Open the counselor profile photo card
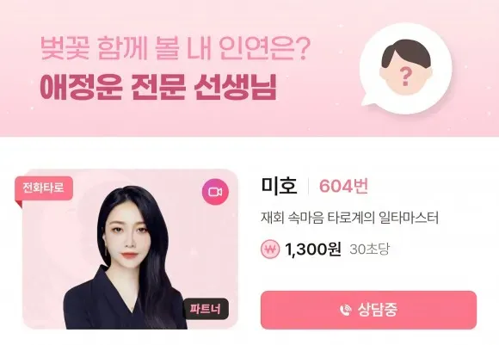 [x=130, y=249]
